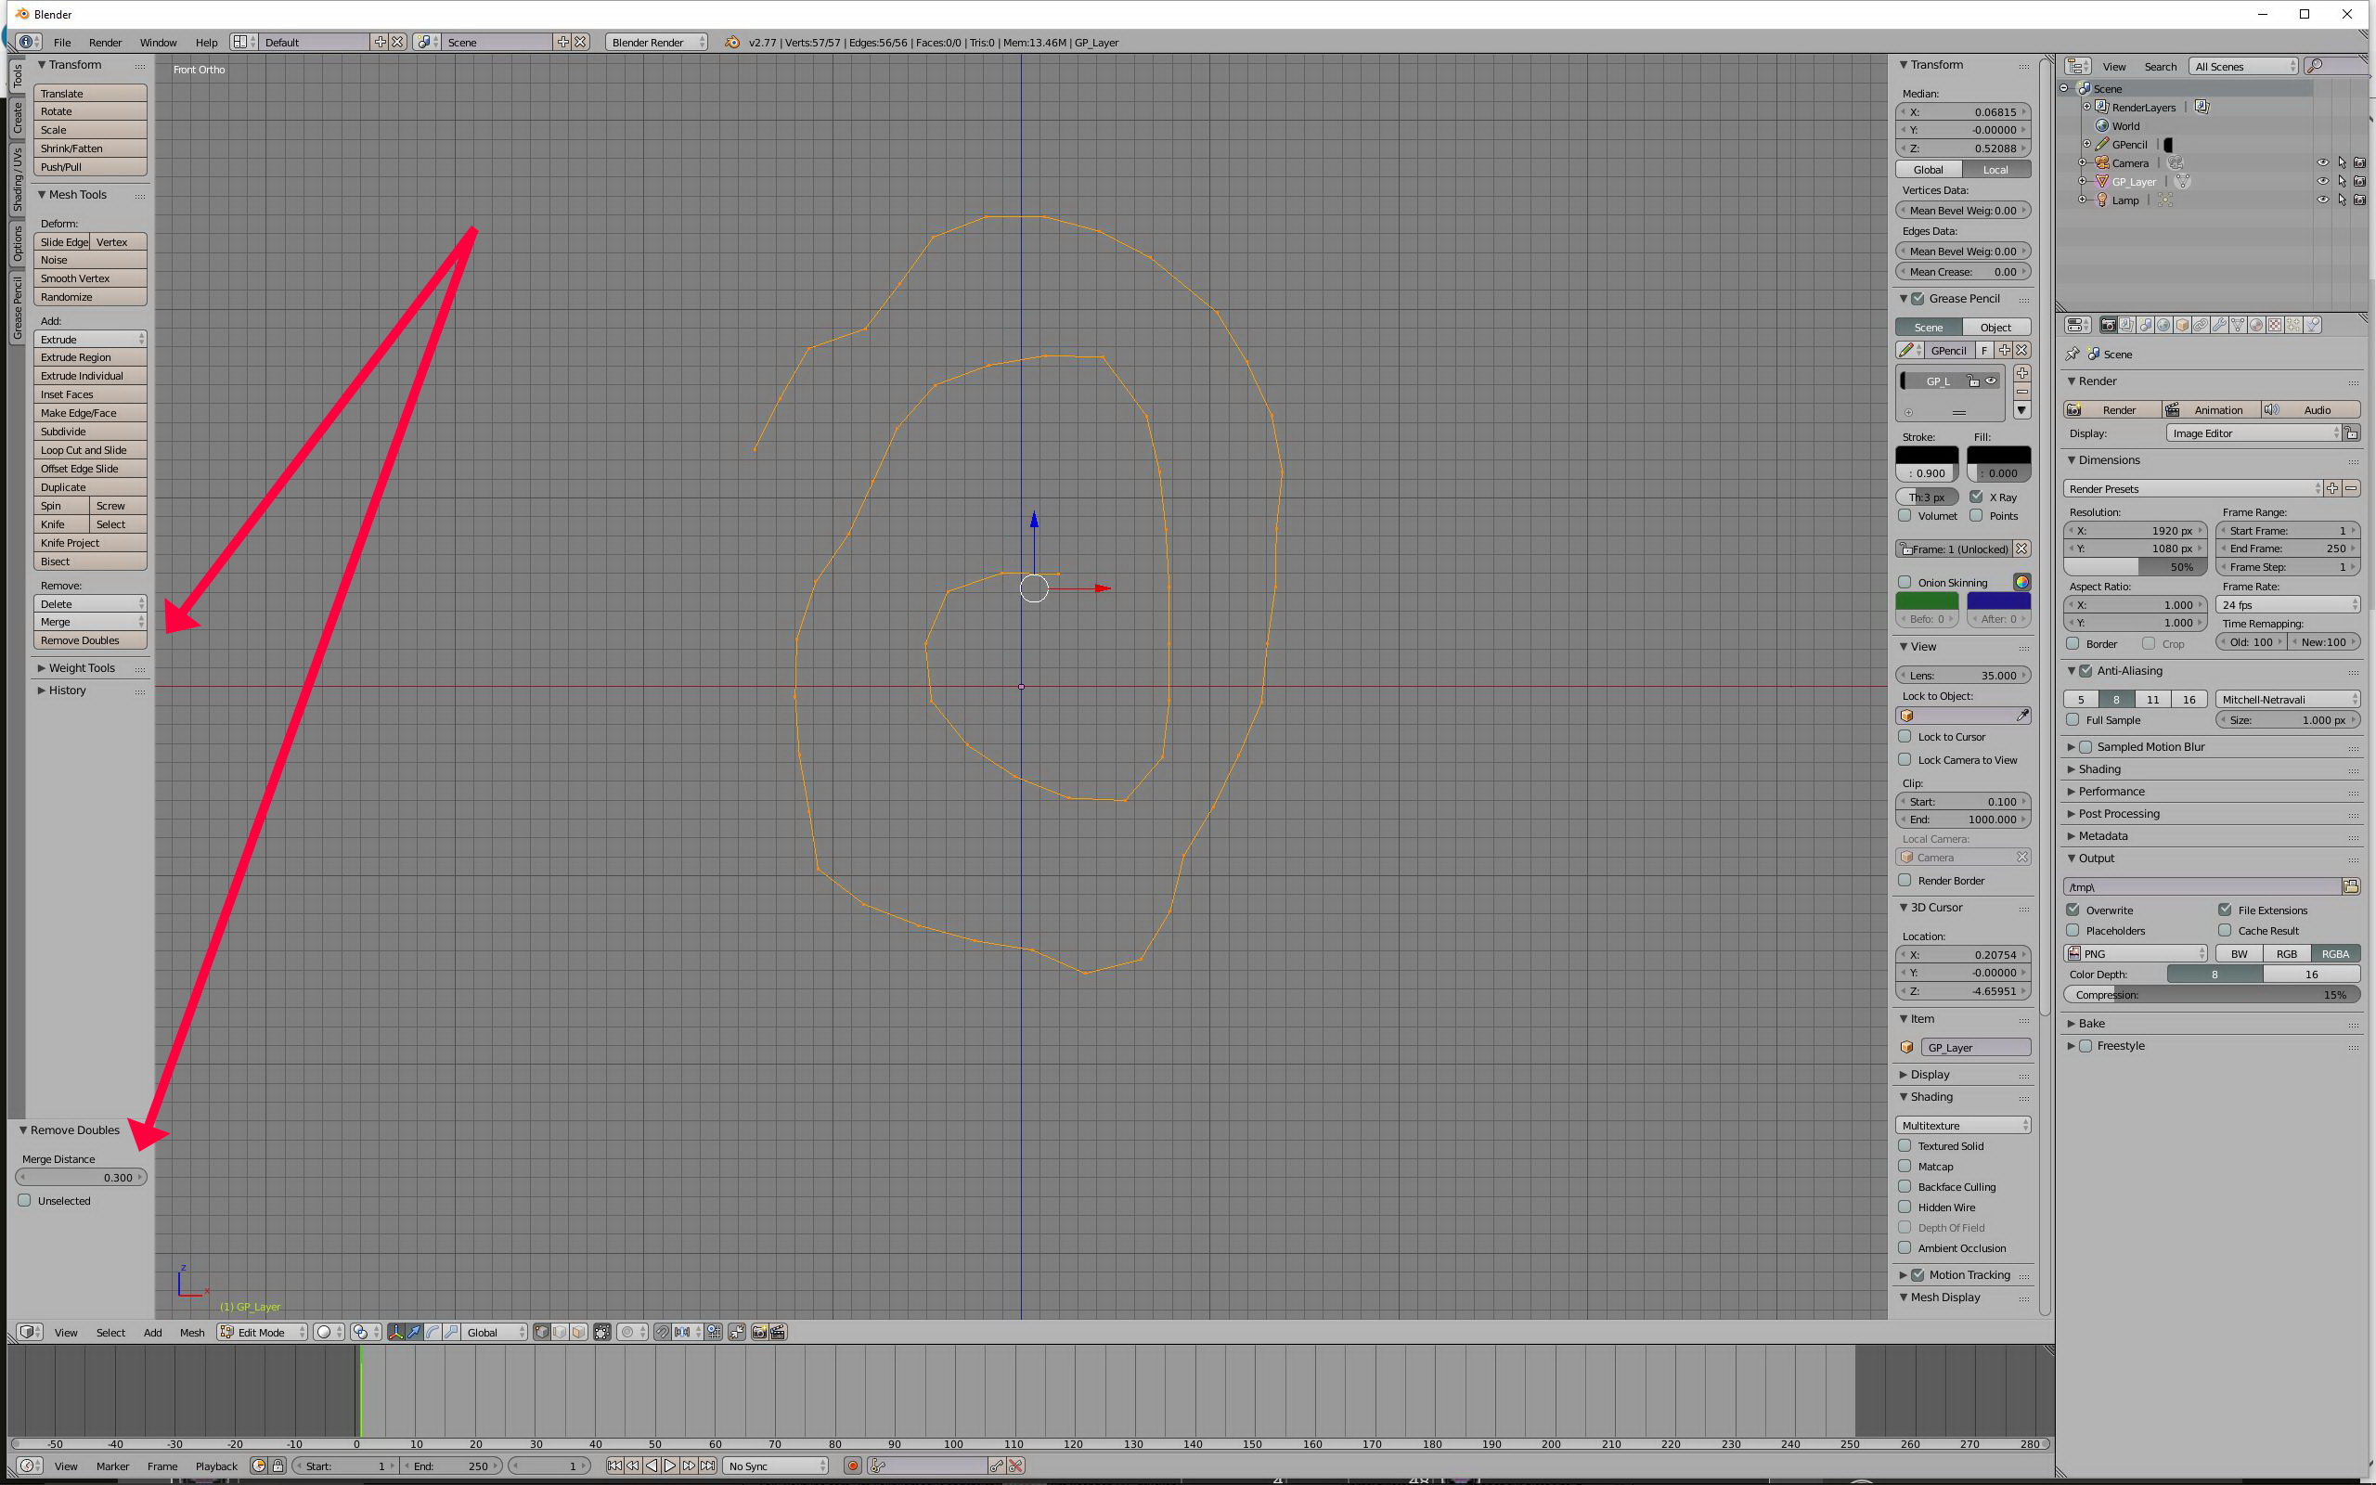Open the World properties tab icon
Screen dimensions: 2376x1485
point(2163,325)
